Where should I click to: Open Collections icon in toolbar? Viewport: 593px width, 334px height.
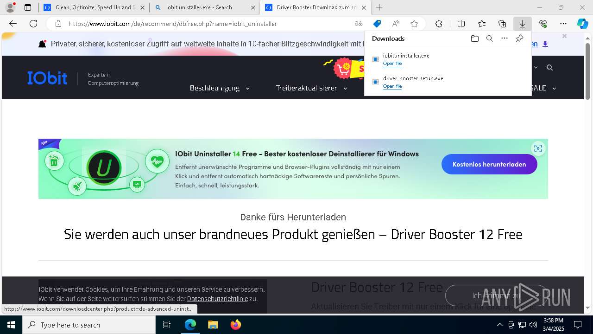(502, 24)
